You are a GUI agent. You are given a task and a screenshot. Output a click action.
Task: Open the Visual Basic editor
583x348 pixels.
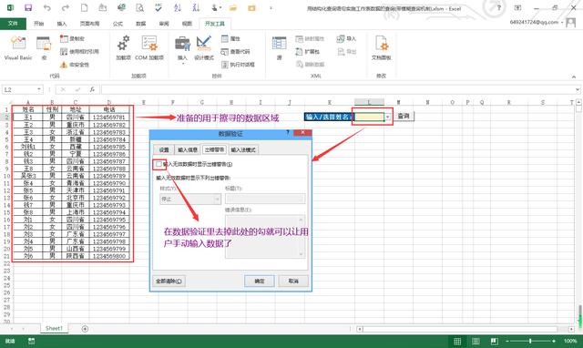click(18, 47)
